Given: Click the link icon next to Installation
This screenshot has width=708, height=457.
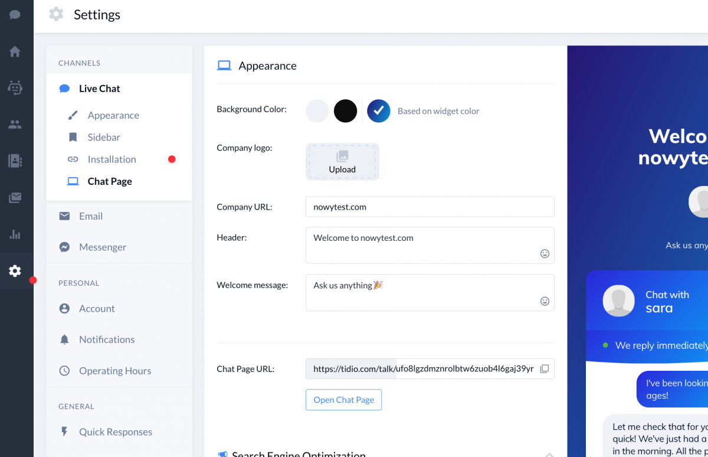Looking at the screenshot, I should pos(73,159).
